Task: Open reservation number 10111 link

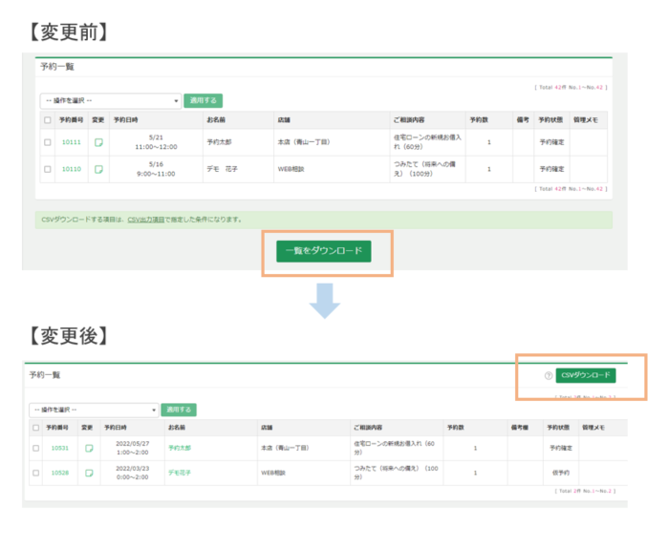Action: coord(71,142)
